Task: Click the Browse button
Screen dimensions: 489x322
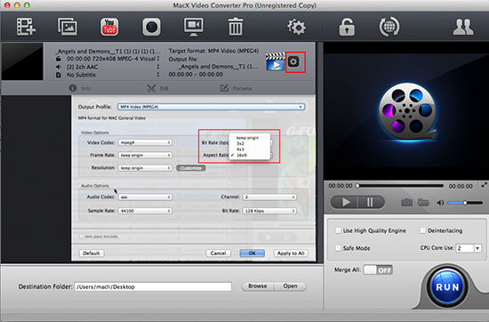Action: coord(258,286)
